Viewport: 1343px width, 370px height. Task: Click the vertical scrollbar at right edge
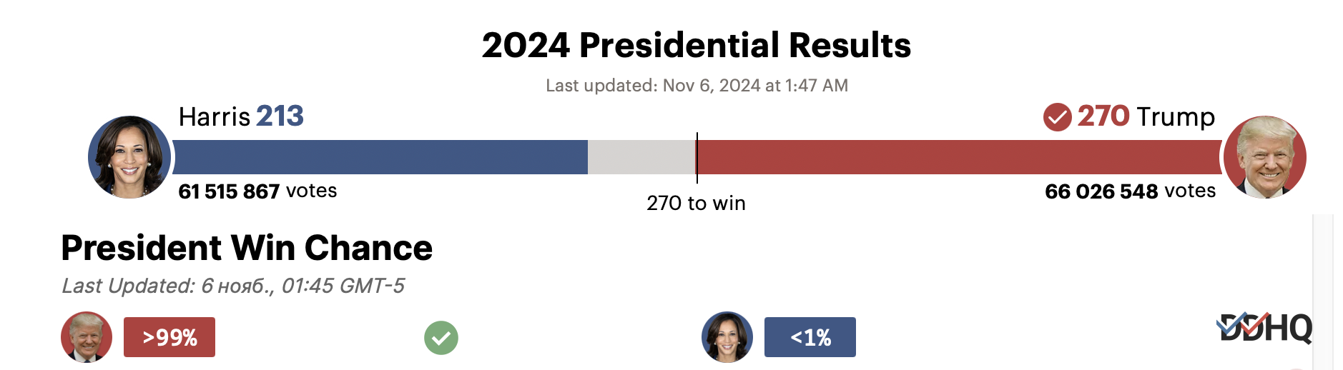(1323, 286)
